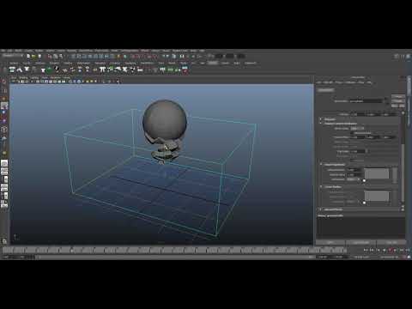The height and width of the screenshot is (309, 412).
Task: Click the first white shirt shelf icon
Action: (x=12, y=70)
